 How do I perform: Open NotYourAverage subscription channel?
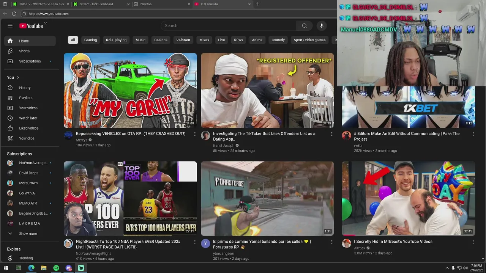click(30, 163)
